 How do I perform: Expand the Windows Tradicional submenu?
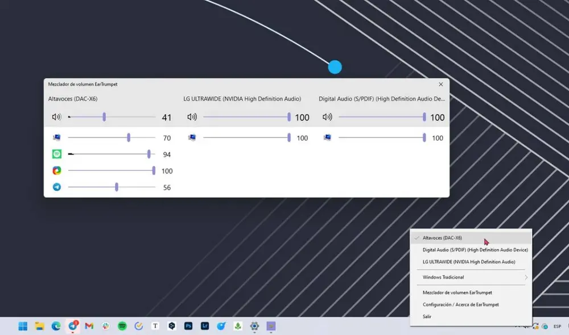coord(471,277)
